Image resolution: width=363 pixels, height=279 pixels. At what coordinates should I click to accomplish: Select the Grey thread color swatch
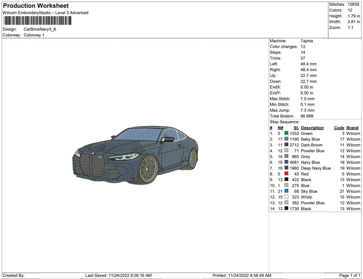pyautogui.click(x=286, y=157)
